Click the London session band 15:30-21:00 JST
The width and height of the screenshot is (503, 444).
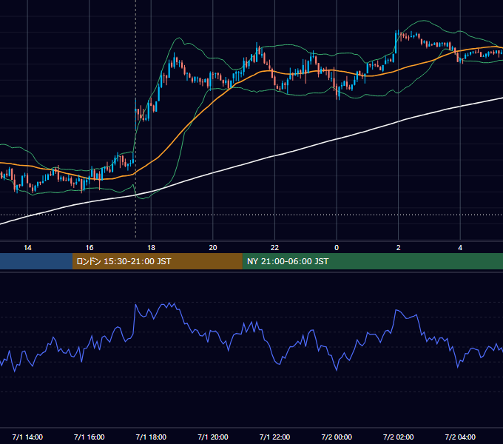(x=157, y=261)
